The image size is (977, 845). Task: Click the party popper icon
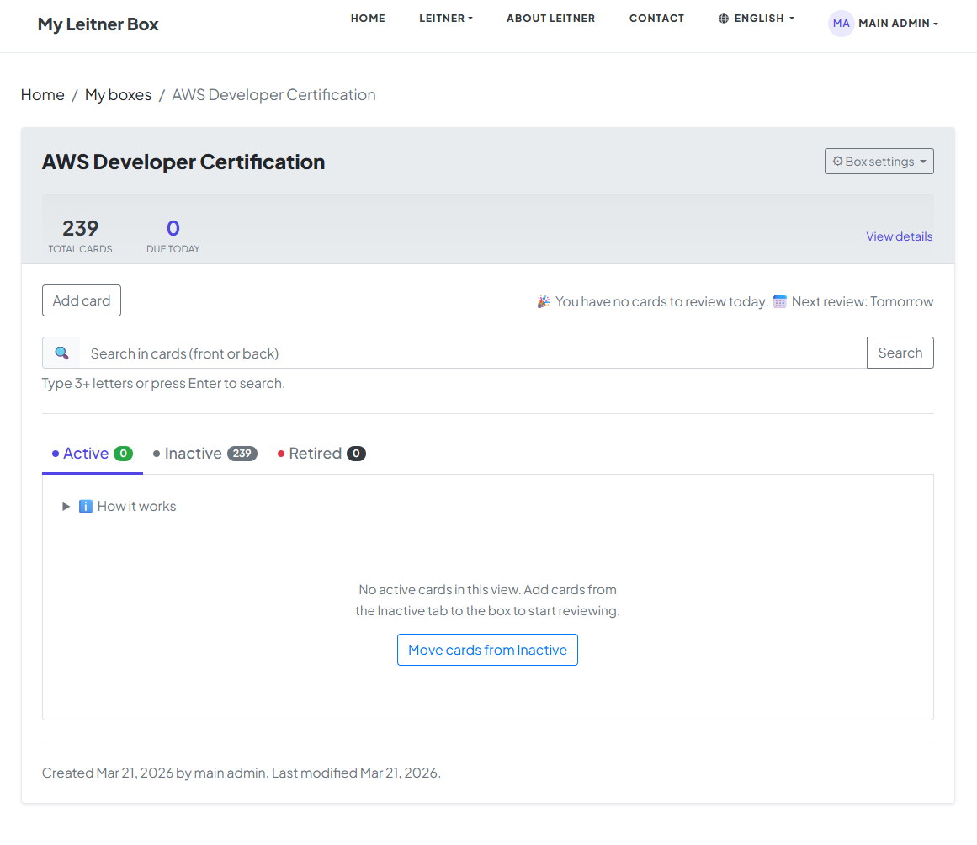pos(544,301)
